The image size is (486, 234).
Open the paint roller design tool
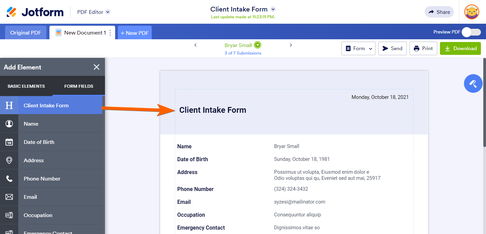(x=473, y=83)
